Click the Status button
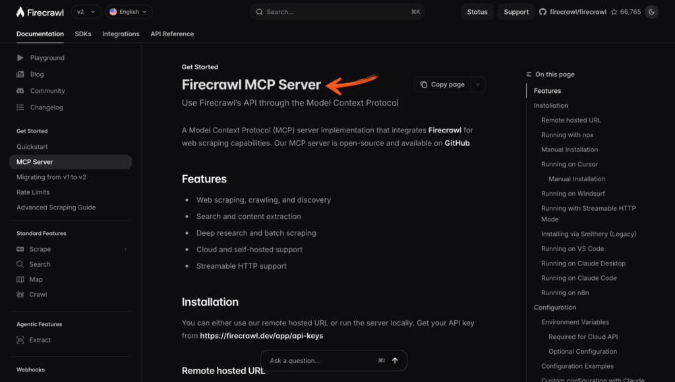The width and height of the screenshot is (675, 382). 477,11
